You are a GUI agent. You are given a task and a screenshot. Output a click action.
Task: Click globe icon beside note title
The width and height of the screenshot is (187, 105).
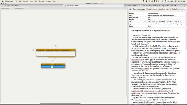pyautogui.click(x=130, y=9)
